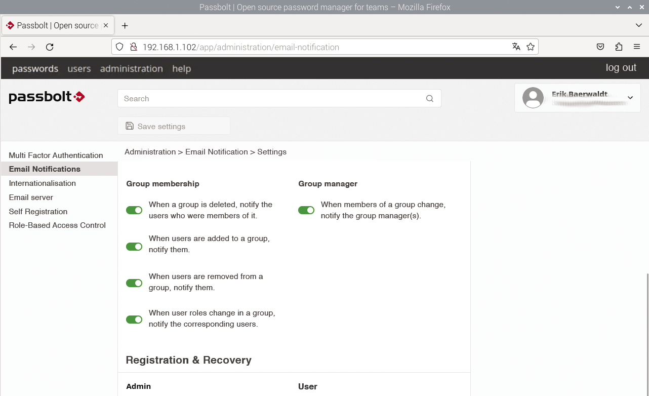Reload the page with the refresh icon
The image size is (649, 396).
click(x=50, y=47)
